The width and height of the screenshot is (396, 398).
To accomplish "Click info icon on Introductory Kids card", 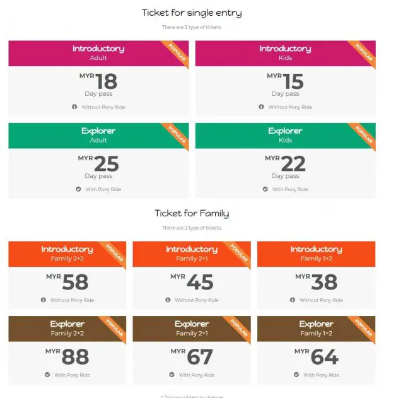I will click(x=261, y=107).
